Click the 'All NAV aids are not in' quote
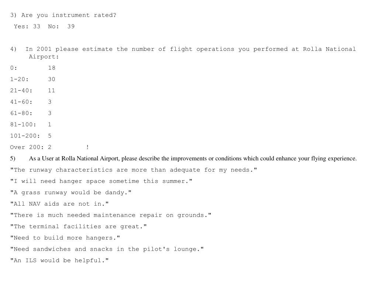Viewport: 378px width, 283px height. point(59,204)
